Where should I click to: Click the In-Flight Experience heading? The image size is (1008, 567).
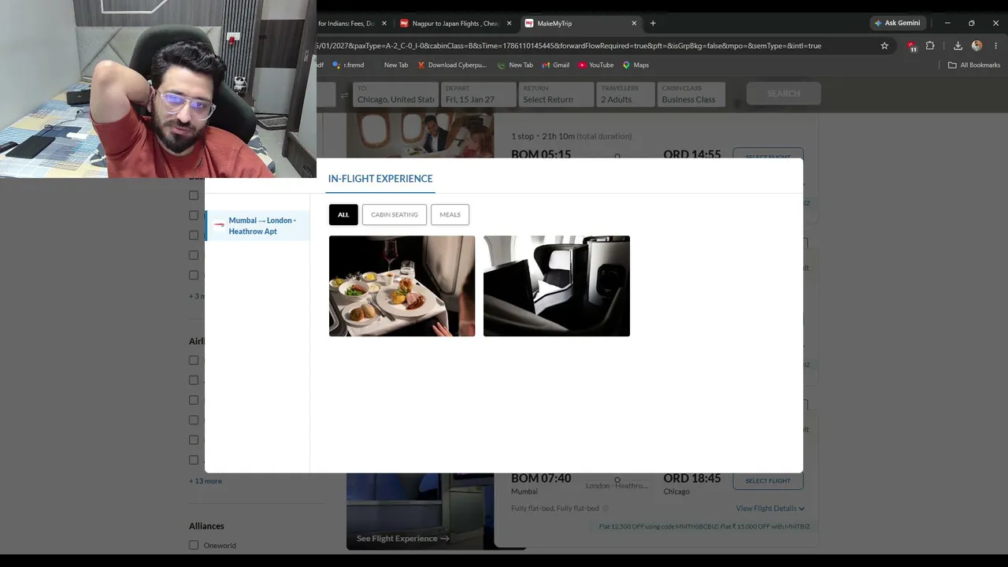pos(380,179)
